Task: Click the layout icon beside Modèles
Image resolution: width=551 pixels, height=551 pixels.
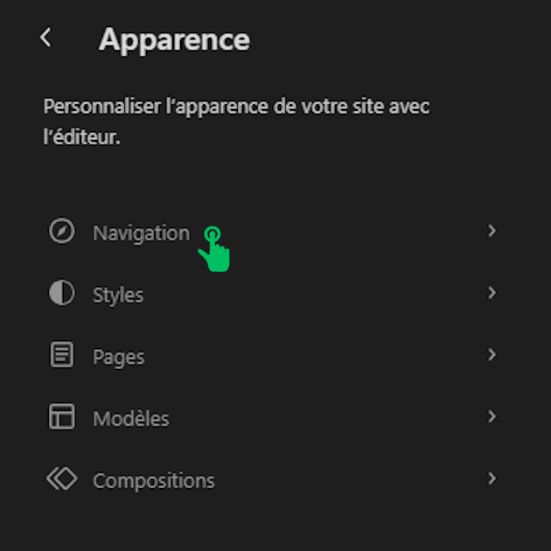Action: point(61,417)
